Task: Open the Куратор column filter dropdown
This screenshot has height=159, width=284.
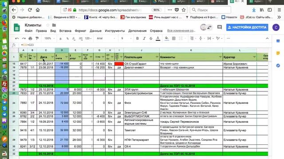Action: (254, 57)
